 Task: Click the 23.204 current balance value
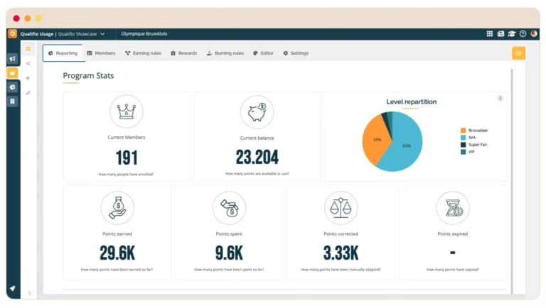coord(257,157)
